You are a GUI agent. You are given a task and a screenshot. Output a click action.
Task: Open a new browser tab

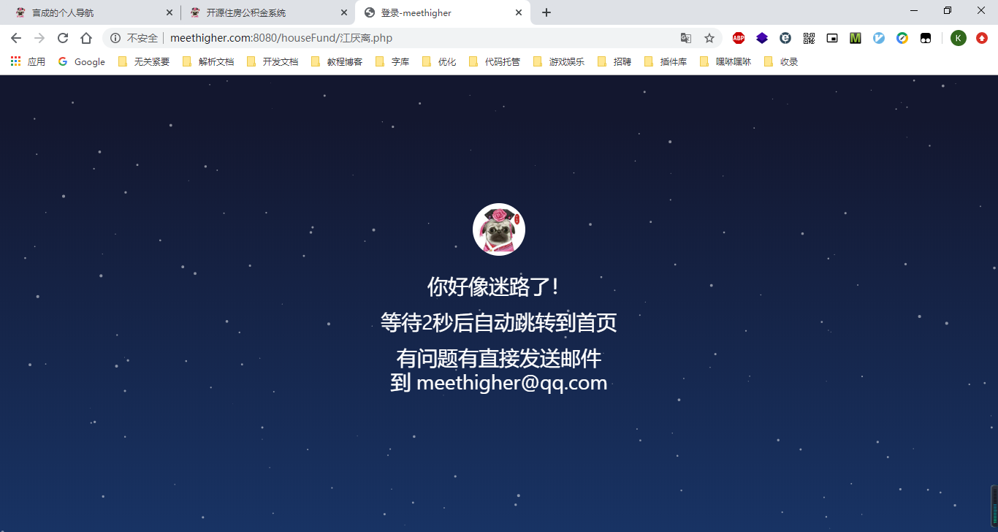tap(546, 12)
